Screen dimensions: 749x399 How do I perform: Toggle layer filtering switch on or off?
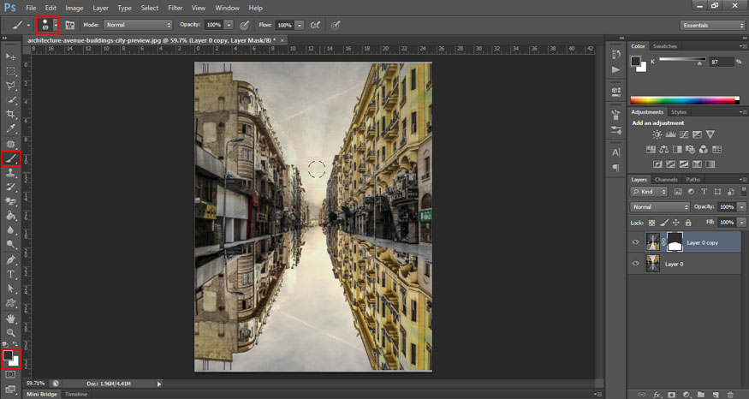[744, 191]
